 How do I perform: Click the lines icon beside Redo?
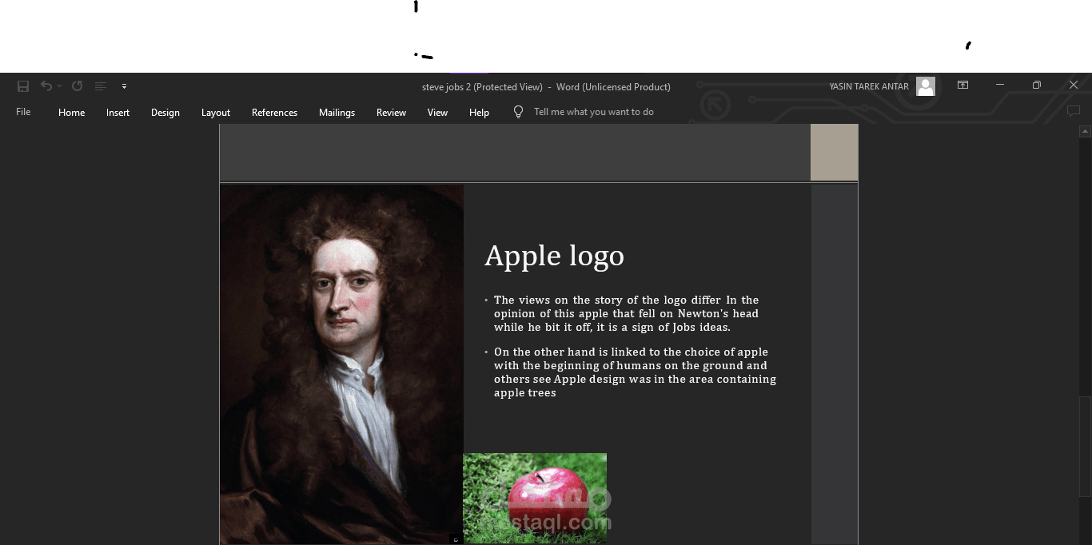tap(101, 86)
